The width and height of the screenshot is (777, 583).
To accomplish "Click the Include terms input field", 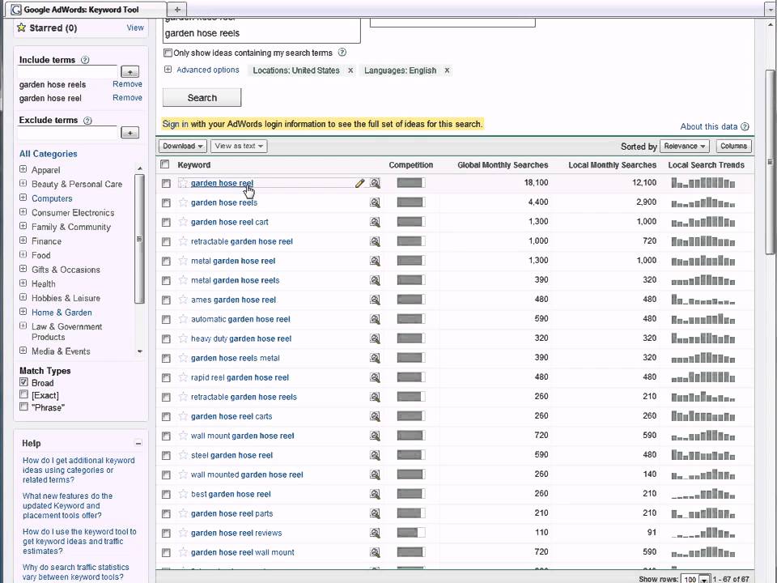I will pyautogui.click(x=68, y=72).
